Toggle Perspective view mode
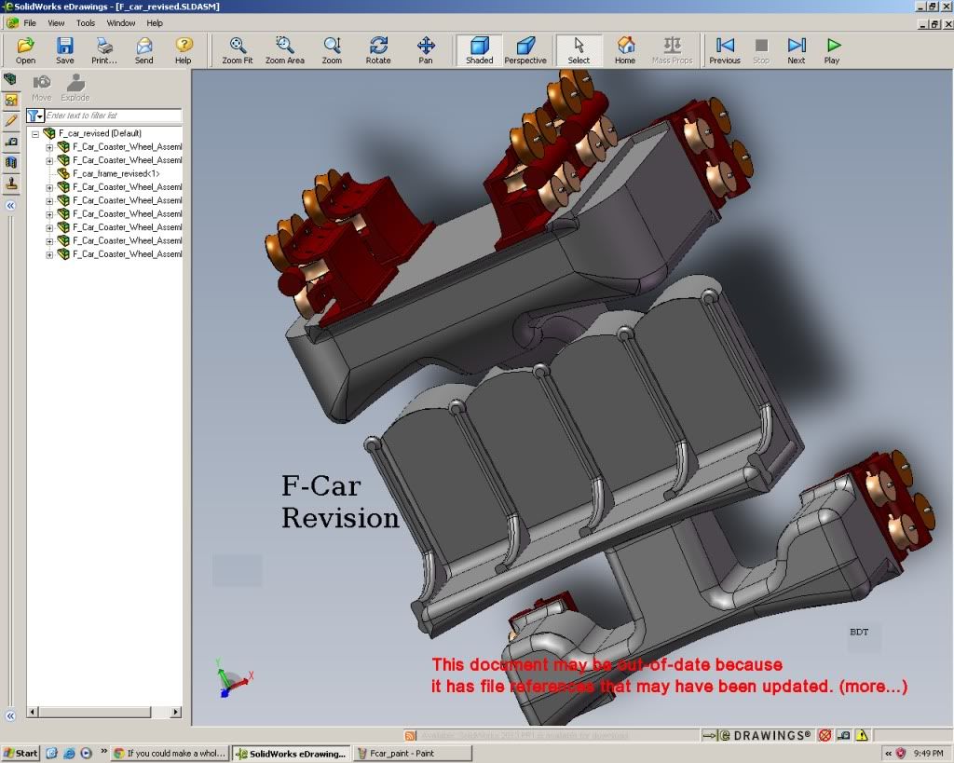The image size is (954, 763). [x=525, y=50]
